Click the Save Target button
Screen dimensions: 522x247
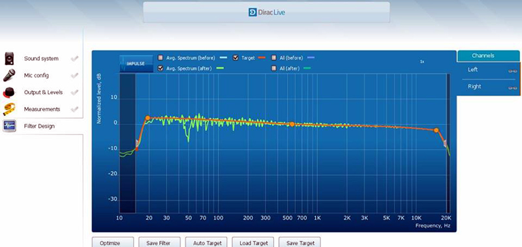coord(299,242)
